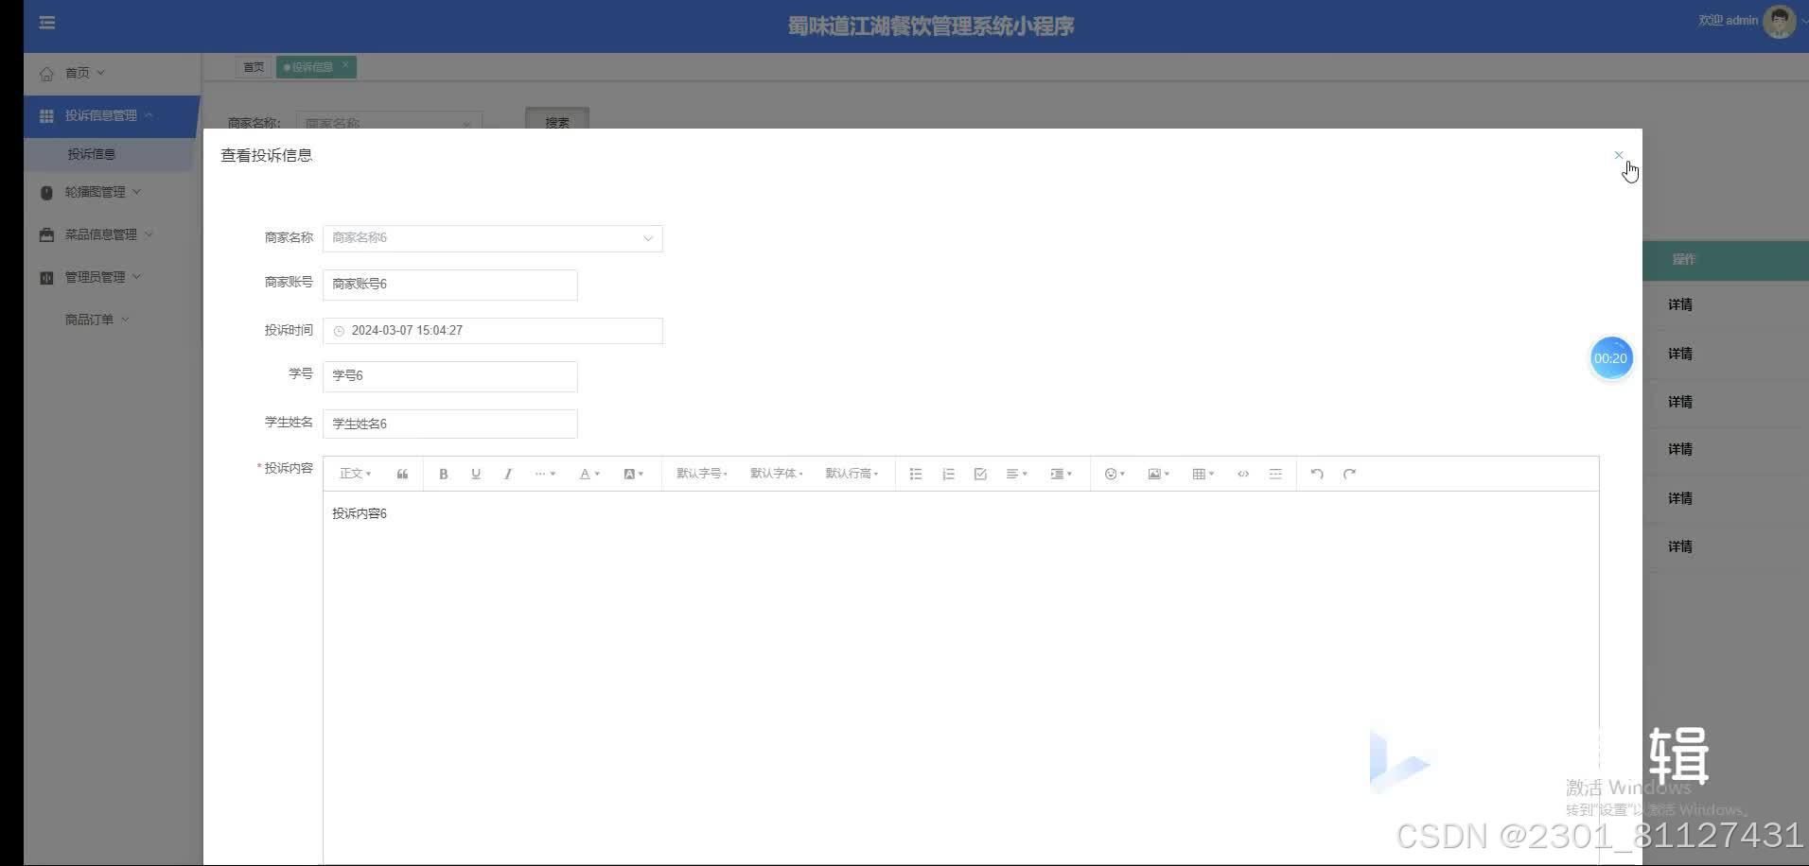This screenshot has height=866, width=1809.
Task: Collapse 投诉信息管理 sidebar menu
Action: click(111, 115)
